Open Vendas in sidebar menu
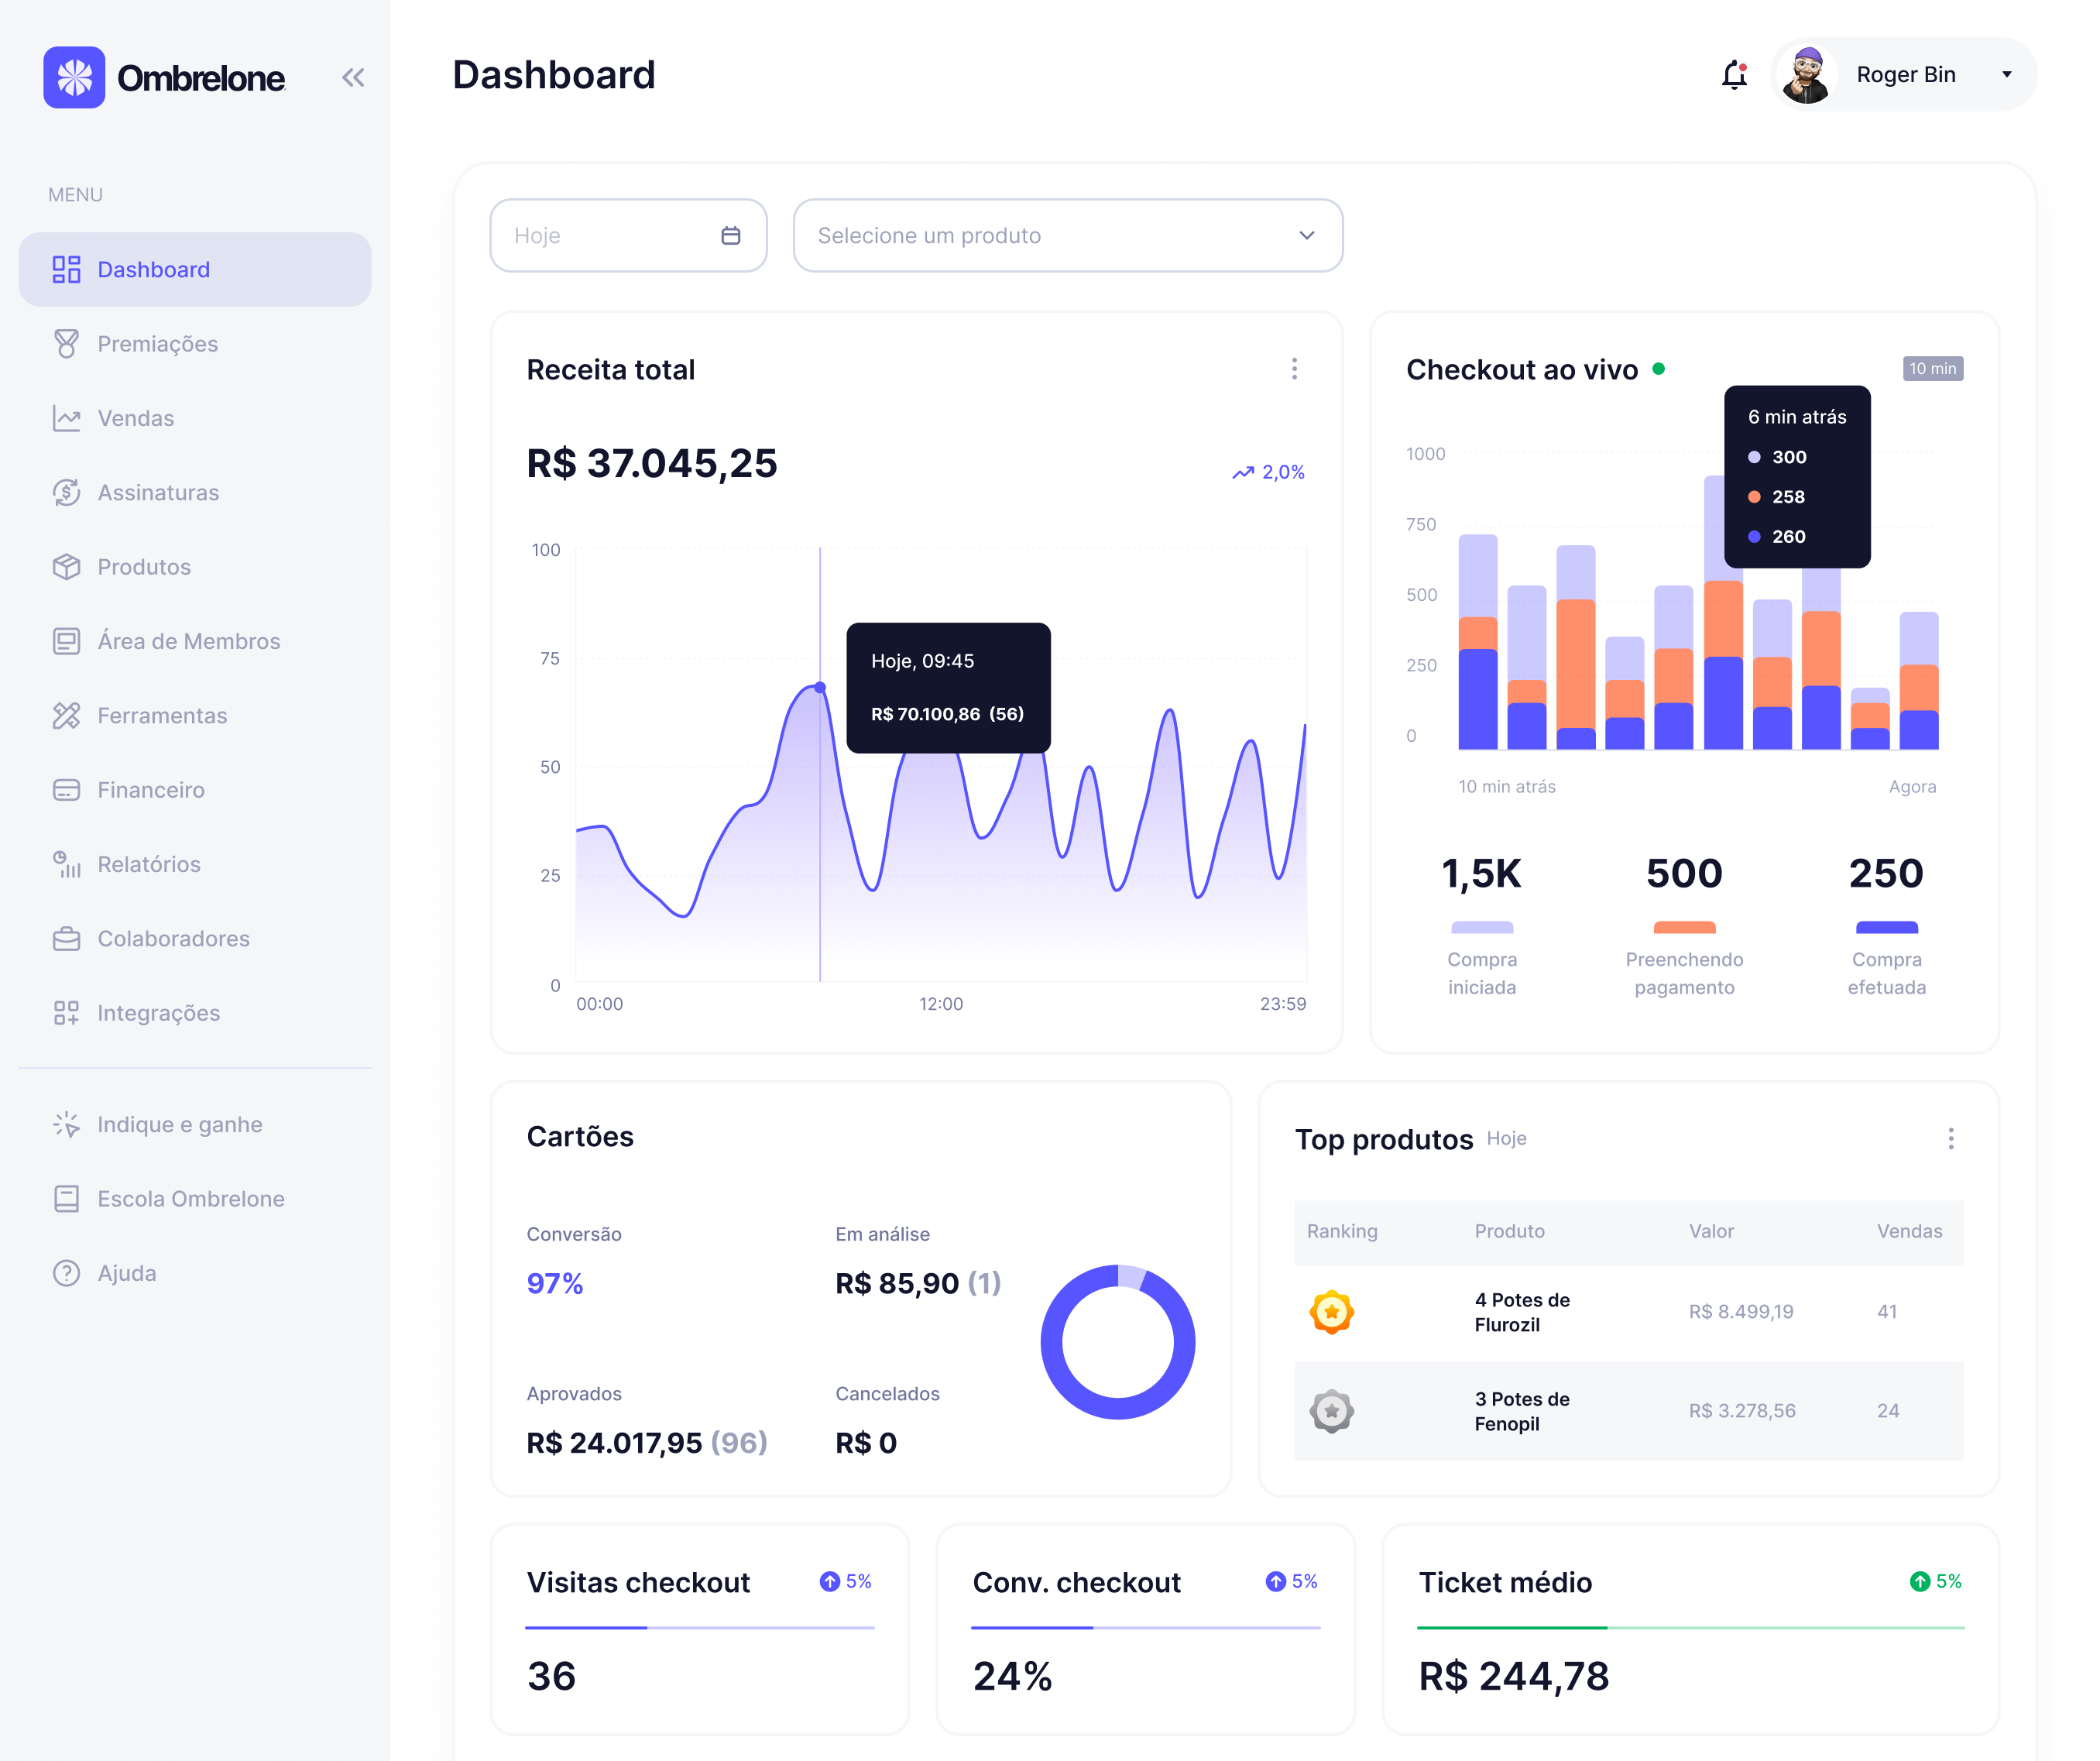The image size is (2100, 1761). [x=135, y=418]
